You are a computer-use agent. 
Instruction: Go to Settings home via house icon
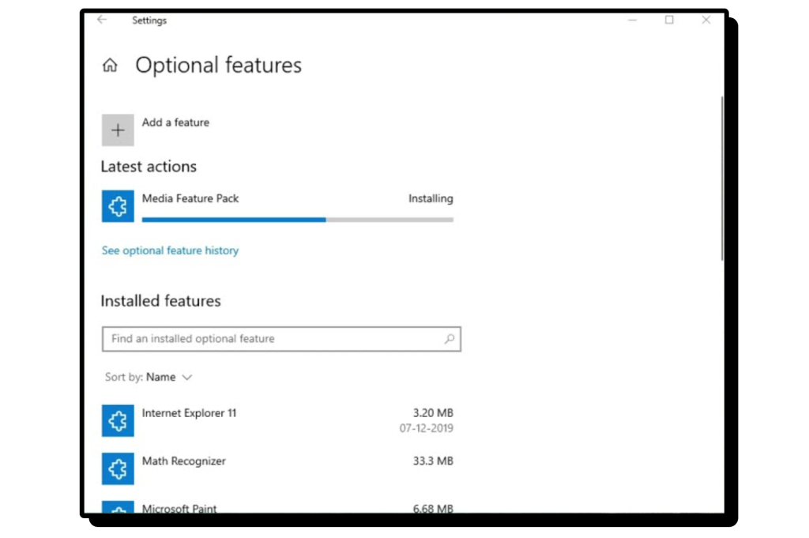point(110,66)
